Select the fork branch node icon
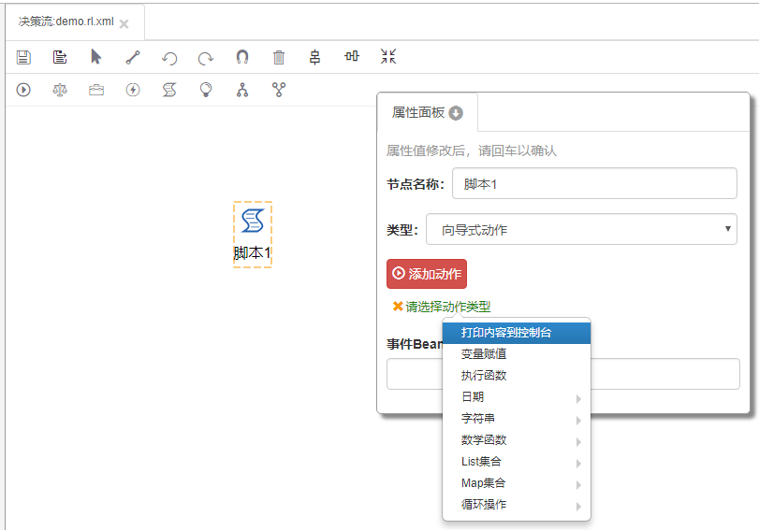This screenshot has width=759, height=530. coord(242,90)
